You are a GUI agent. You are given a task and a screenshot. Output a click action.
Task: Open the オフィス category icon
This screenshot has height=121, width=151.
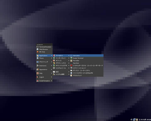(x=54, y=60)
